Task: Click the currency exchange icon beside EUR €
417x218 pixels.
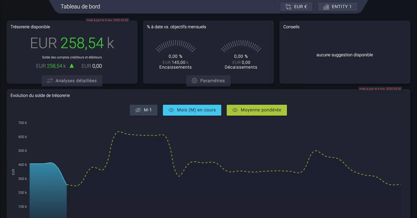Action: pyautogui.click(x=288, y=7)
